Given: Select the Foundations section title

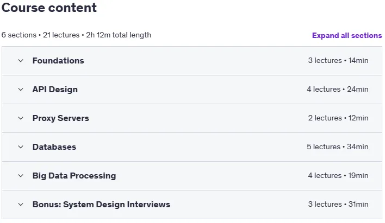Looking at the screenshot, I should [x=58, y=61].
